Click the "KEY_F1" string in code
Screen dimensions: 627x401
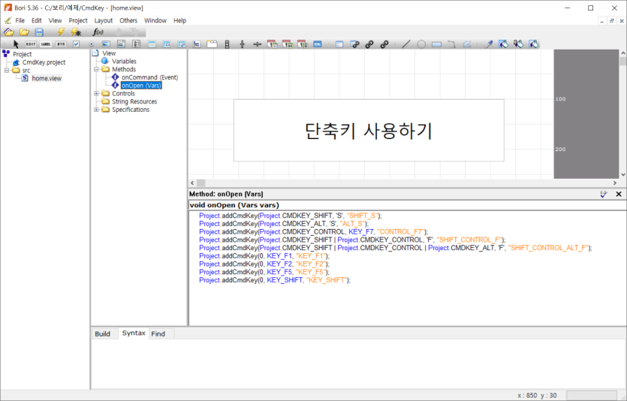coord(311,256)
